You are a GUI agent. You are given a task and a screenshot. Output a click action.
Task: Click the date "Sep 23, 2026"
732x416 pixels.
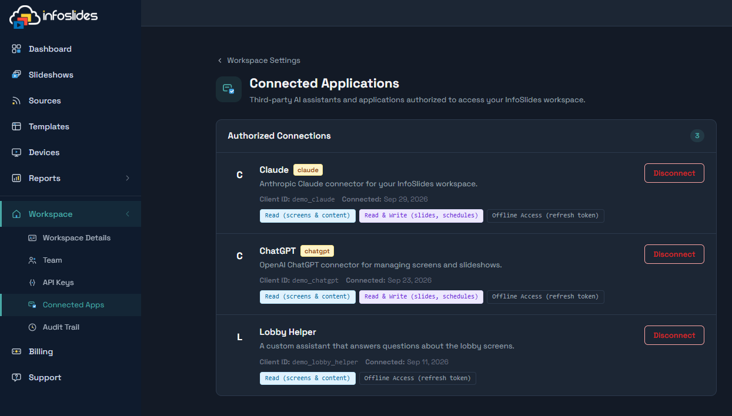tap(410, 280)
